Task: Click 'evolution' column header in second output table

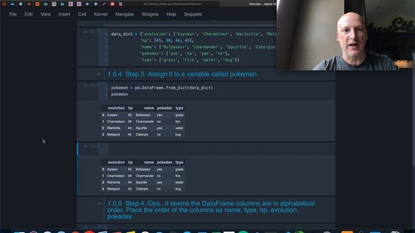Action: coord(116,162)
